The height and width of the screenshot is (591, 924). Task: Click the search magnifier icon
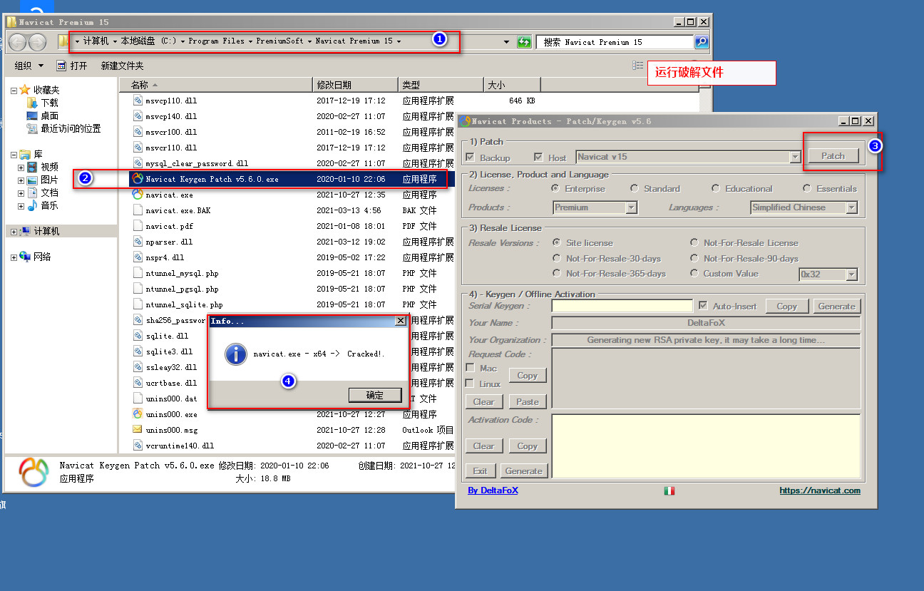(x=702, y=42)
